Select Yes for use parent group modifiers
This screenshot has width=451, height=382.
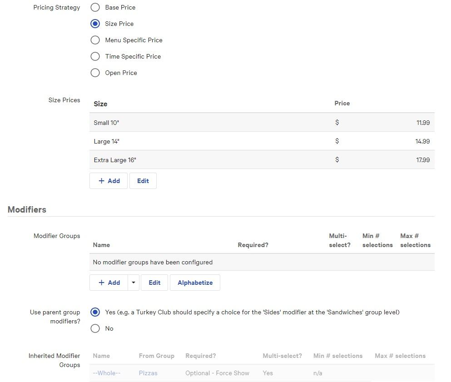click(x=95, y=313)
